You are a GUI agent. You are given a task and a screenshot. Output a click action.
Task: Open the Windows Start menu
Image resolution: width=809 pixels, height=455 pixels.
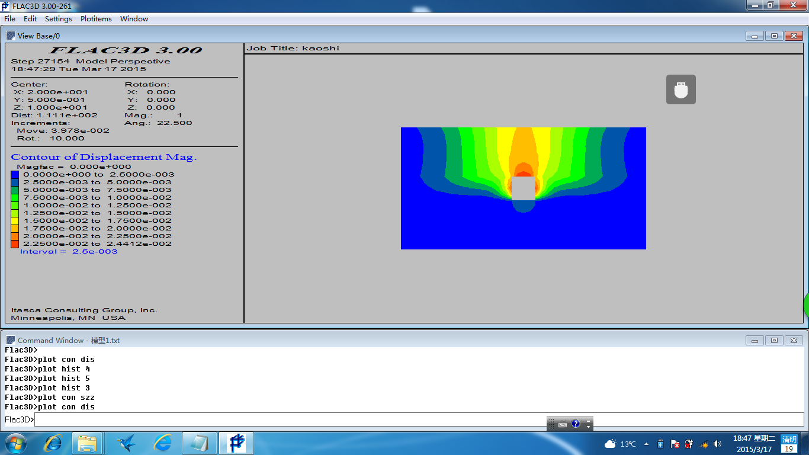pos(15,443)
